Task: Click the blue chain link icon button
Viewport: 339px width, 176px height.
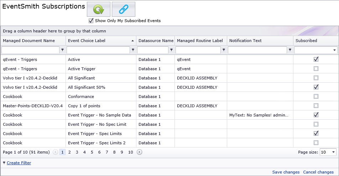Action: (x=124, y=9)
